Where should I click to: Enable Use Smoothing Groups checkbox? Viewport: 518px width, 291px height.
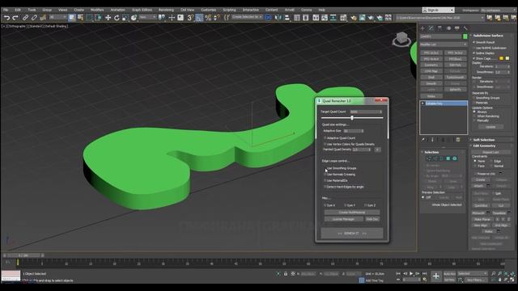pyautogui.click(x=325, y=168)
